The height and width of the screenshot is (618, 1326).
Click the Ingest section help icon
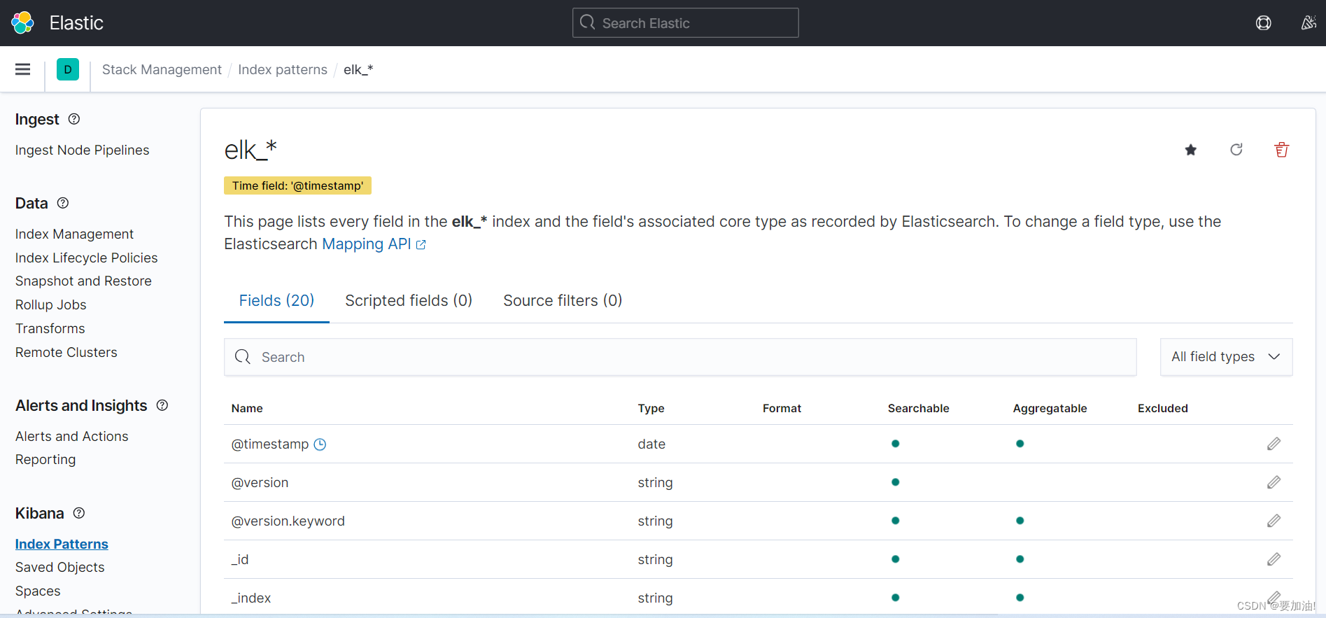coord(74,119)
